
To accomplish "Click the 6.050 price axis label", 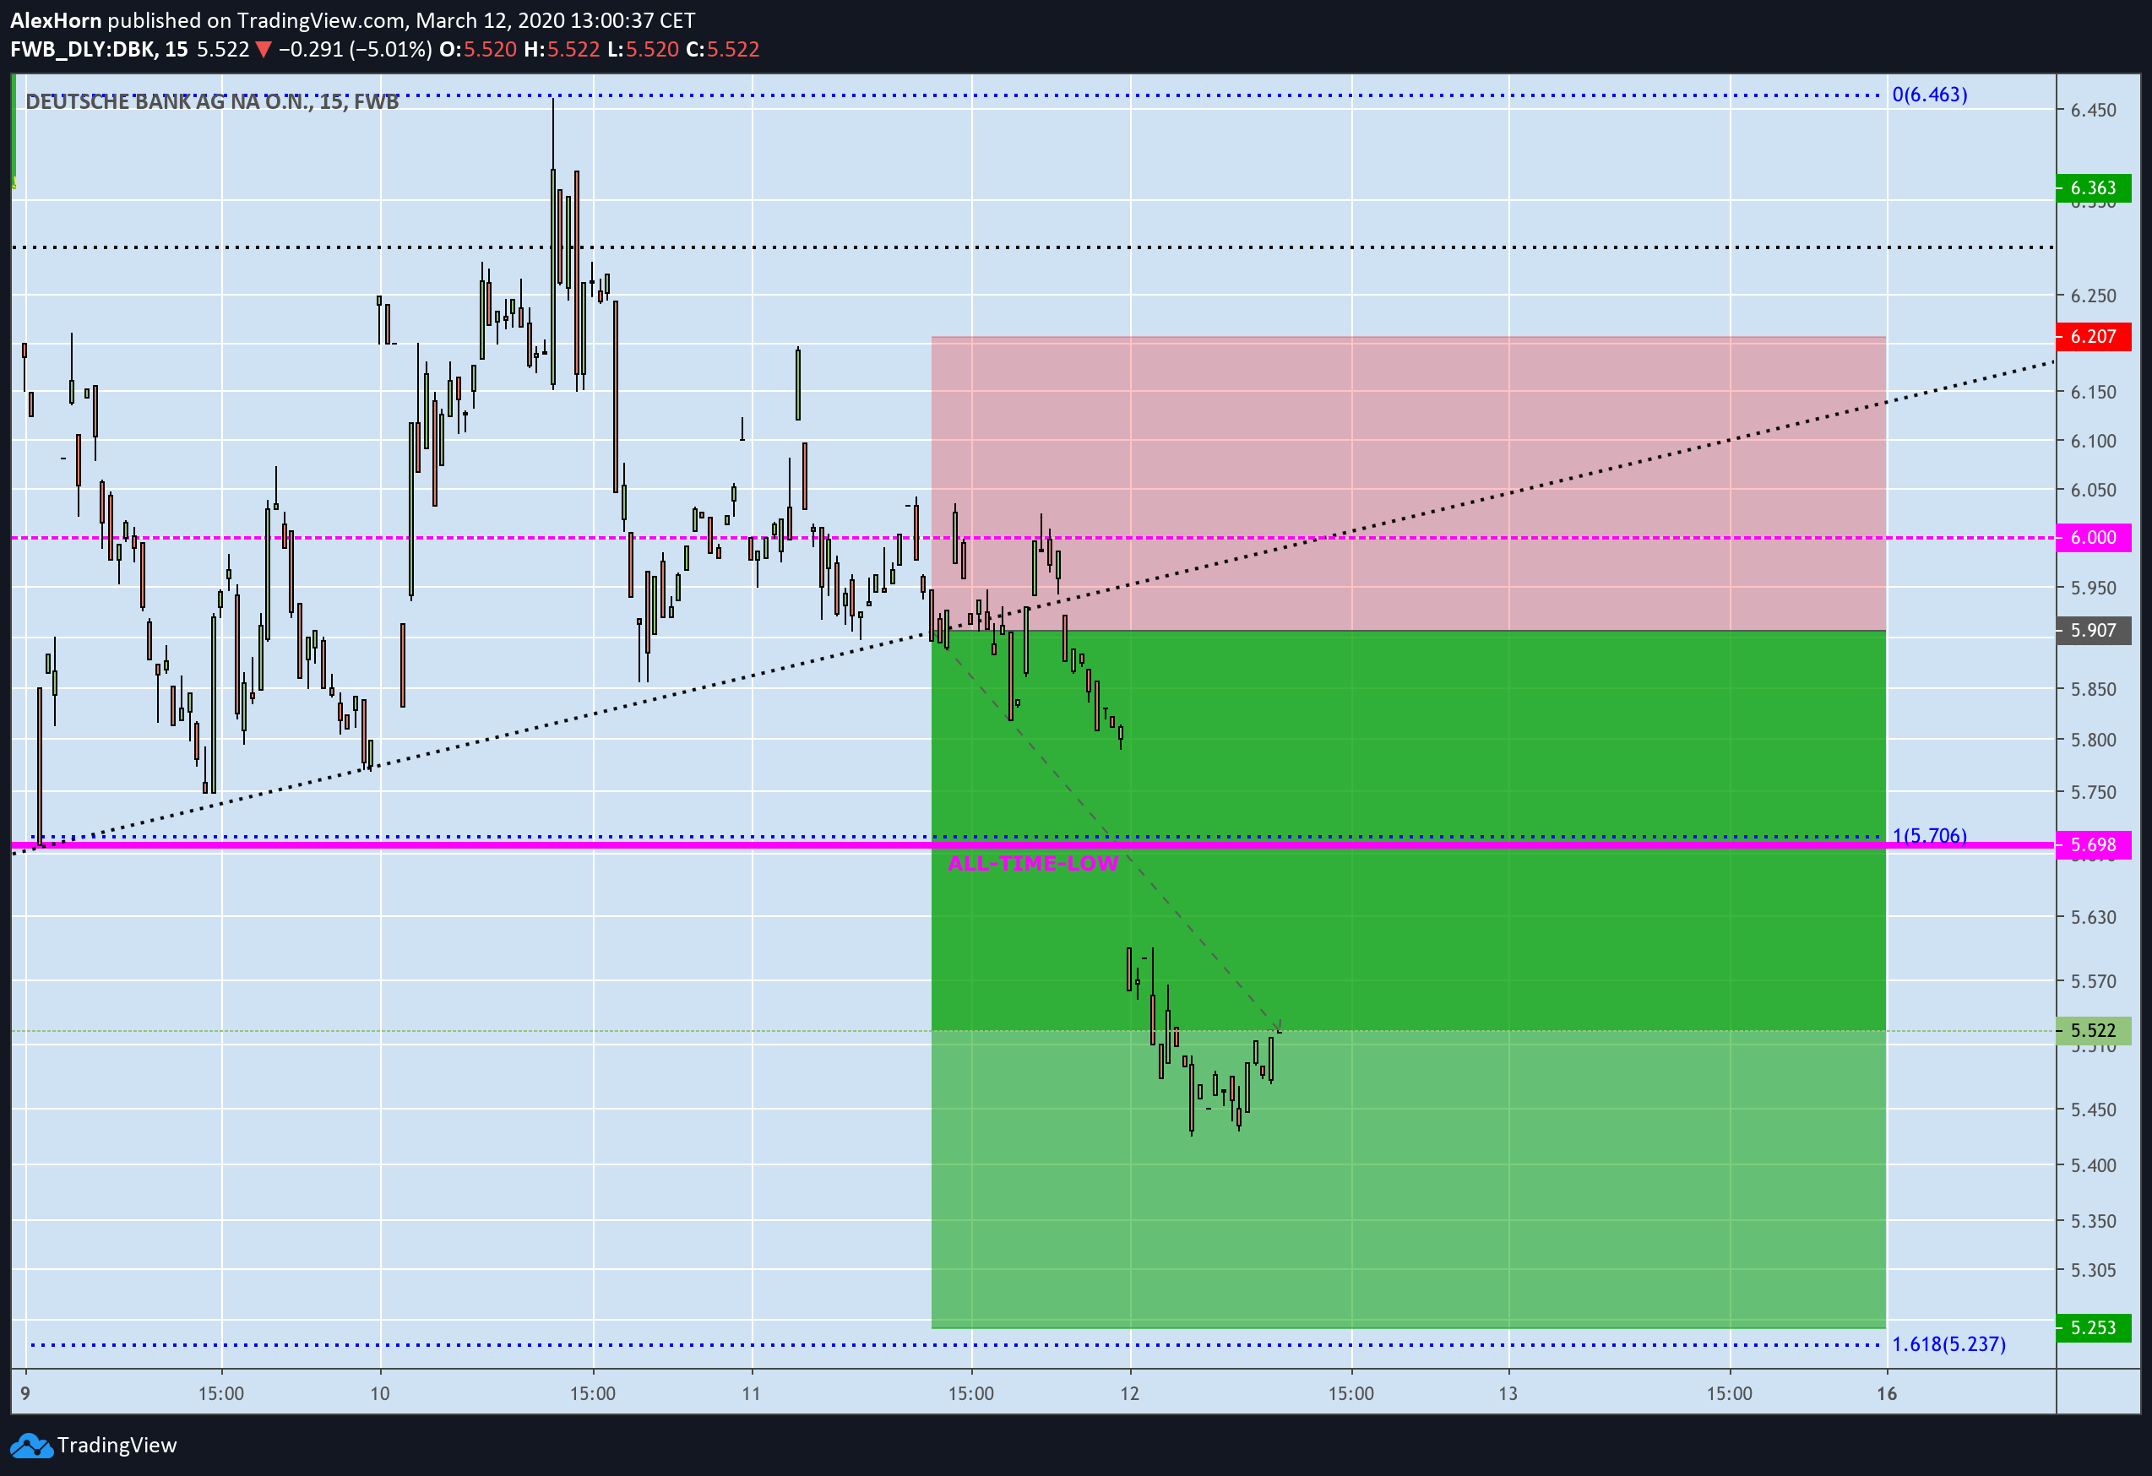I will pos(2094,490).
